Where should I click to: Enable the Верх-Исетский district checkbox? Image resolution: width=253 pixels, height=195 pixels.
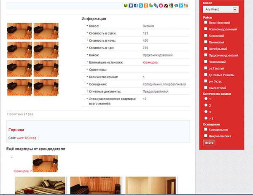[x=206, y=22]
